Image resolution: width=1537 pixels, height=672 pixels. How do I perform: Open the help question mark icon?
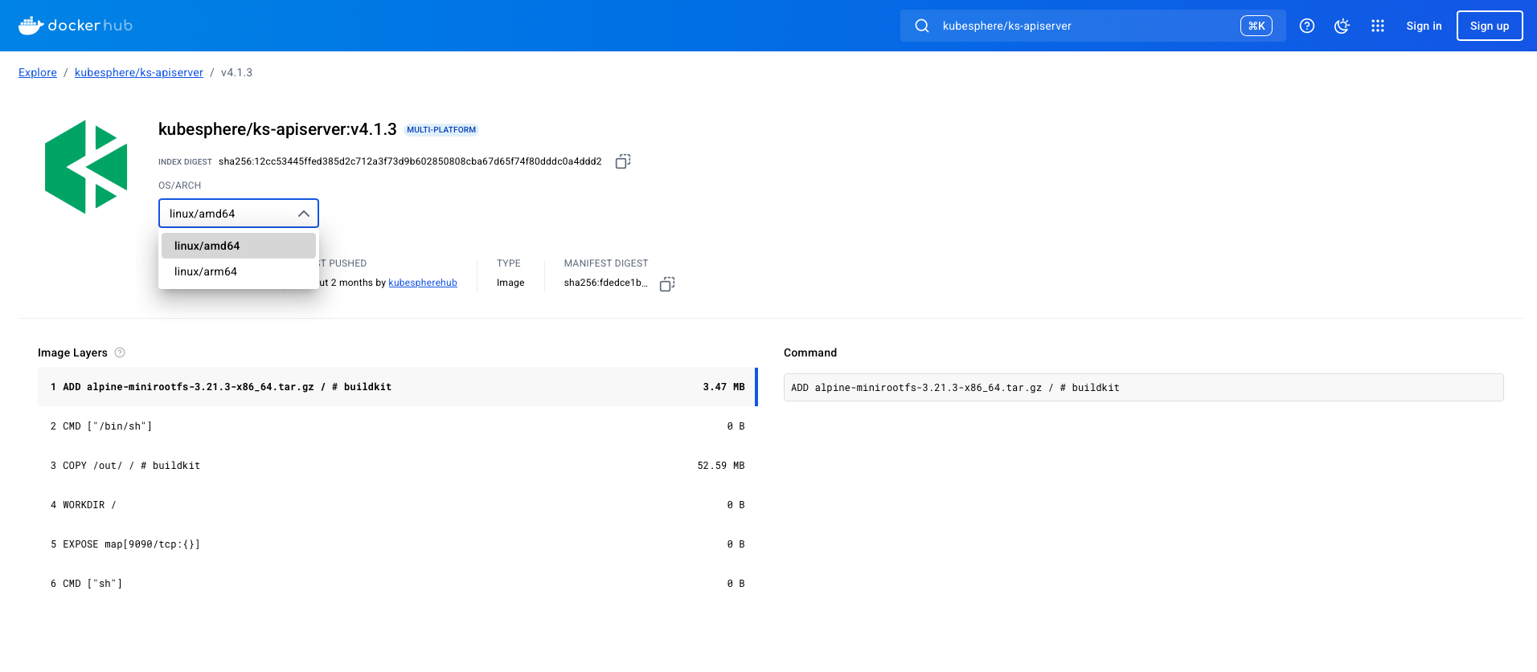tap(1307, 26)
